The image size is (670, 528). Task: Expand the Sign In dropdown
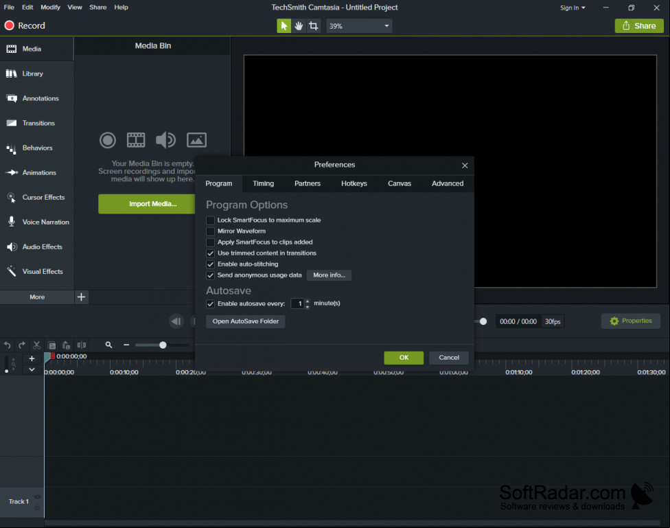[573, 8]
